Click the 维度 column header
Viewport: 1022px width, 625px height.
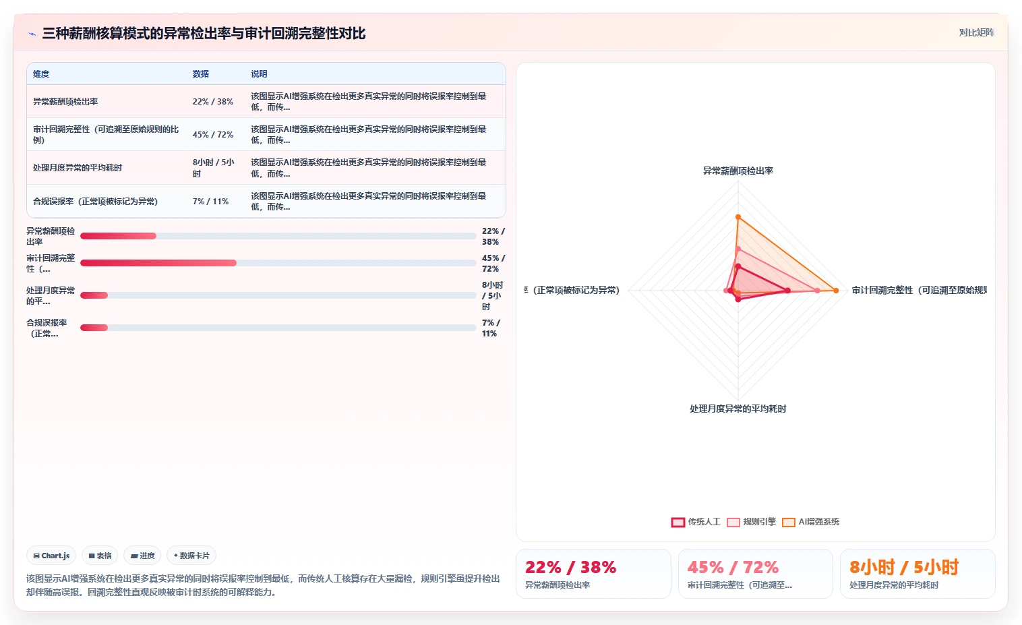pos(41,74)
